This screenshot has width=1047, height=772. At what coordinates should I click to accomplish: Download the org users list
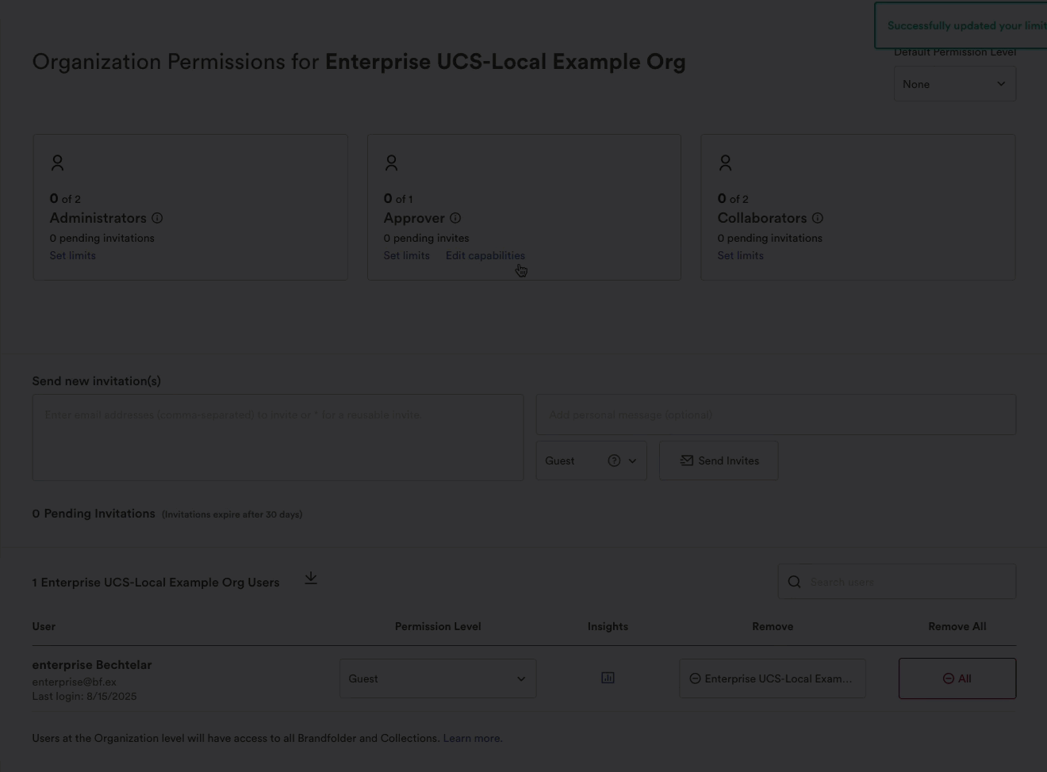tap(311, 579)
